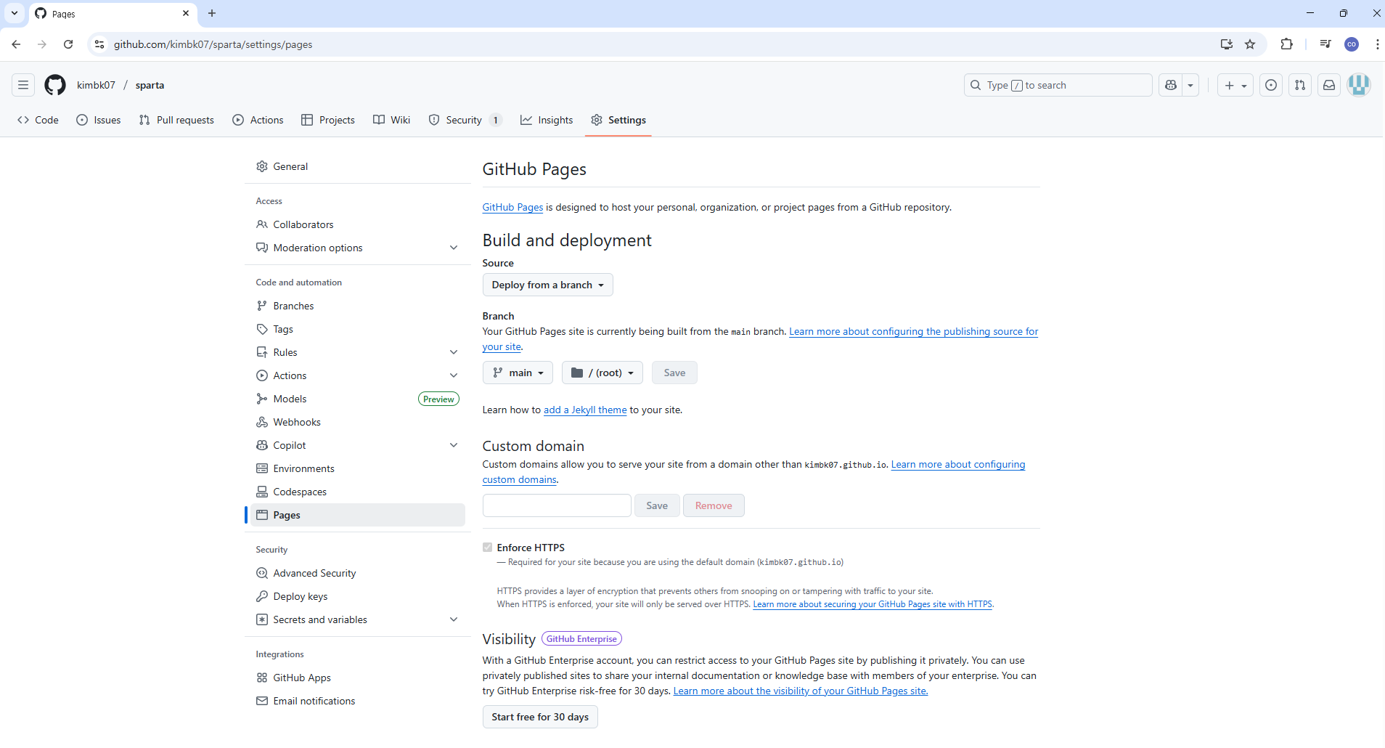
Task: Reload the current page
Action: [x=68, y=44]
